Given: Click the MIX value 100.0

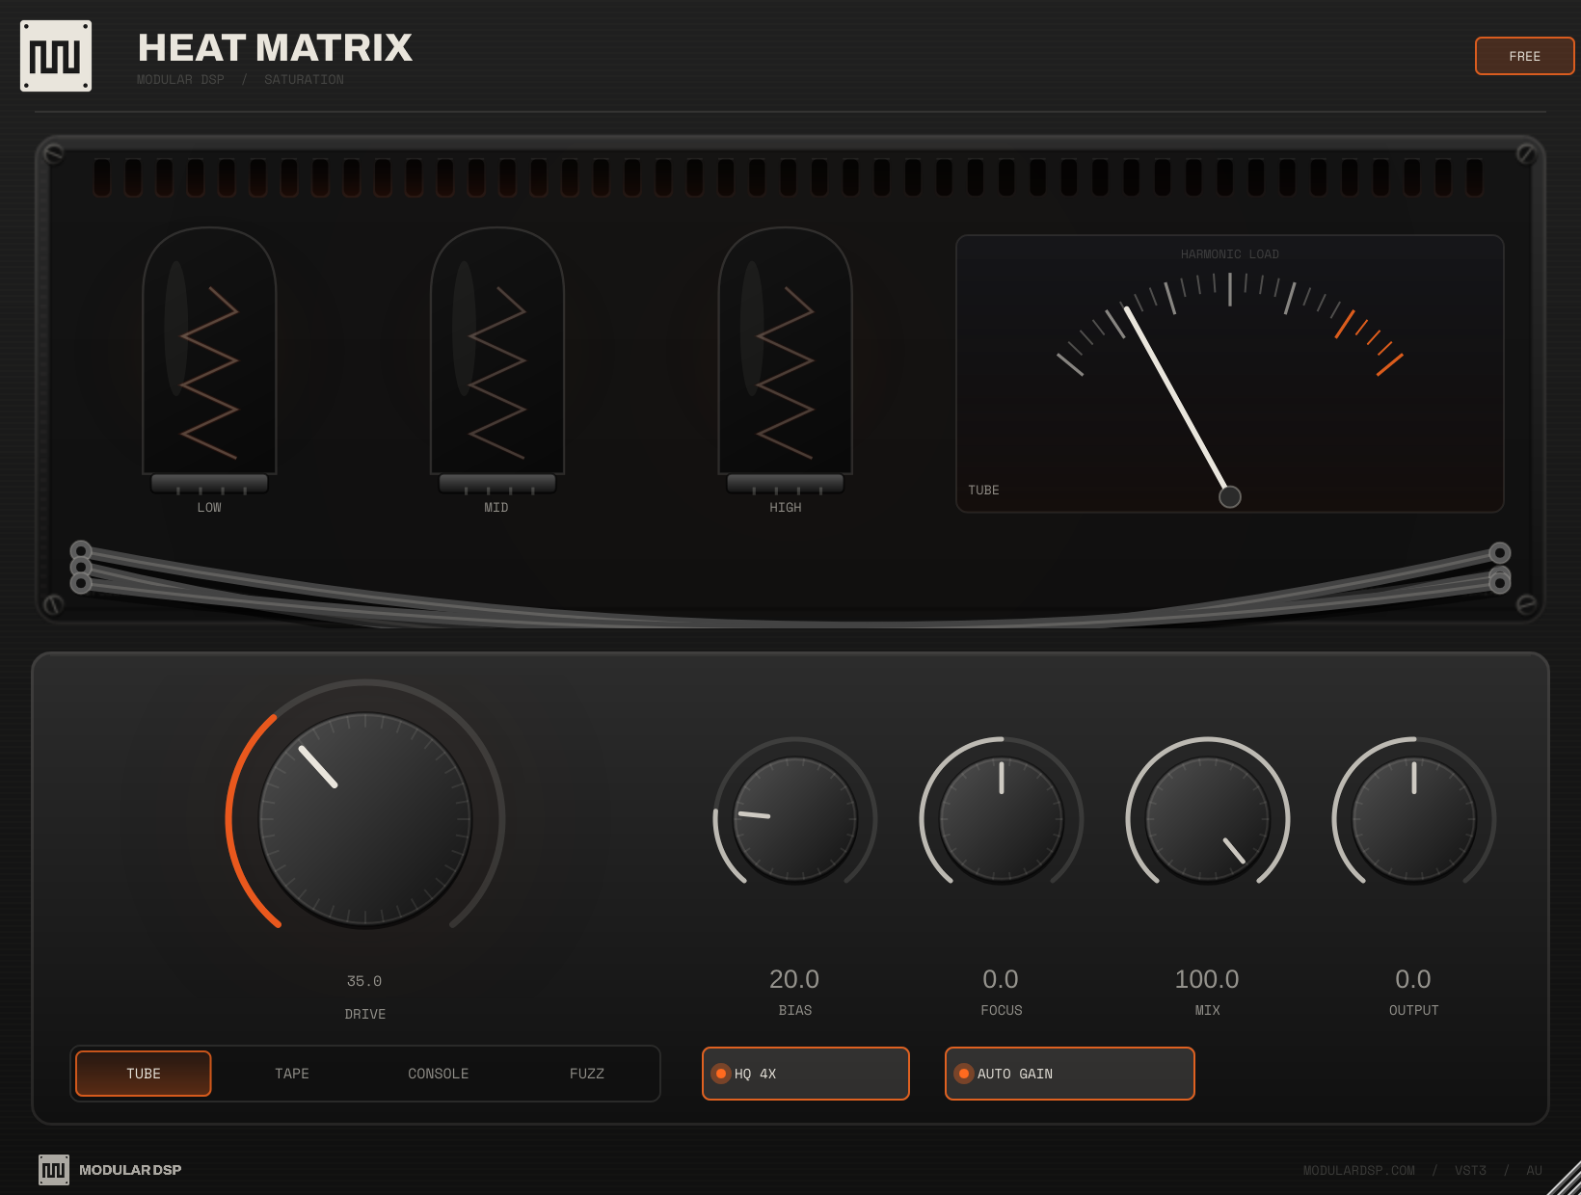Looking at the screenshot, I should click(1207, 979).
